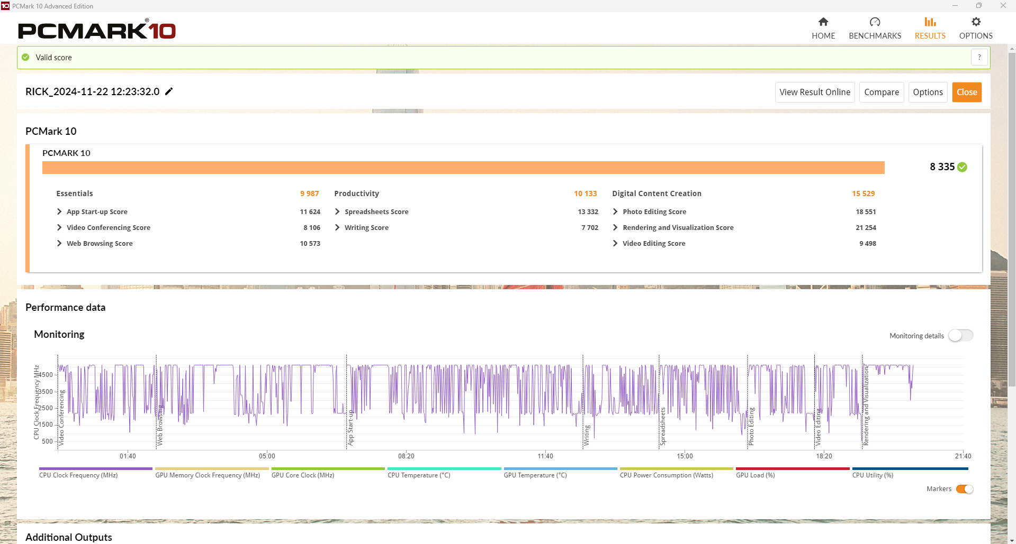Viewport: 1016px width, 544px height.
Task: Click the orange Close button
Action: (967, 92)
